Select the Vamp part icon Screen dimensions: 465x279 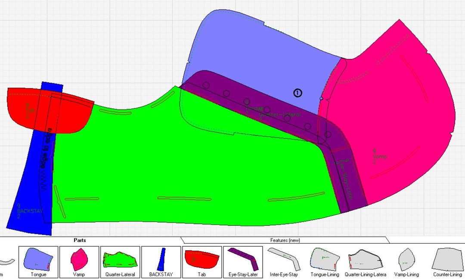[79, 260]
